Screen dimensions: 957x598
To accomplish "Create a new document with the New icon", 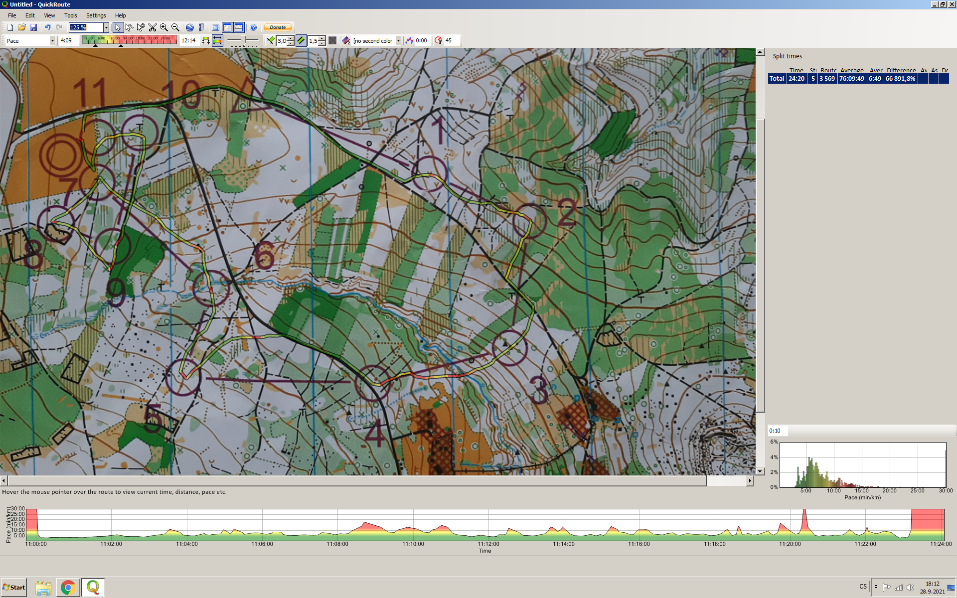I will (10, 27).
